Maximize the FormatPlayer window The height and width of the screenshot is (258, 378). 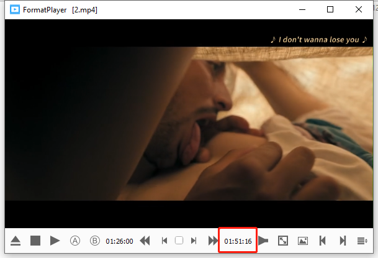pyautogui.click(x=330, y=9)
